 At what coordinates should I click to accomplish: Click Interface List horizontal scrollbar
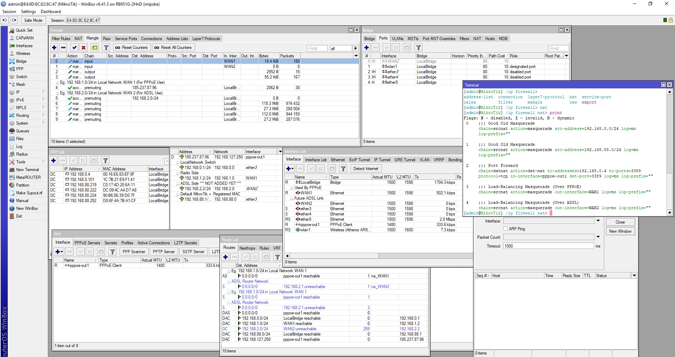pyautogui.click(x=334, y=256)
